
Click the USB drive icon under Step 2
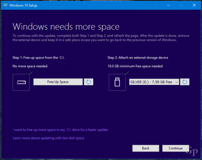click(x=117, y=82)
